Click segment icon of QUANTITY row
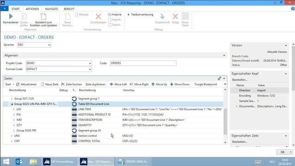Screen dimensions: 295x166 click(74, 125)
